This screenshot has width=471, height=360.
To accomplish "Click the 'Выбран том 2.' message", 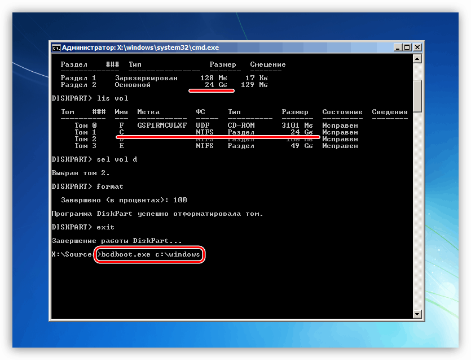I will click(81, 173).
